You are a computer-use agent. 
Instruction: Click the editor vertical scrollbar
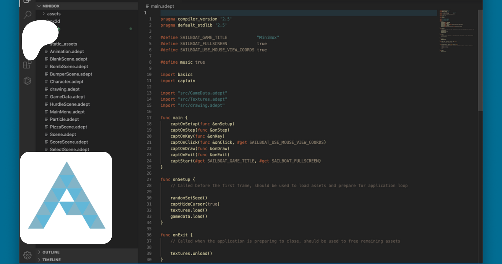pos(480,60)
